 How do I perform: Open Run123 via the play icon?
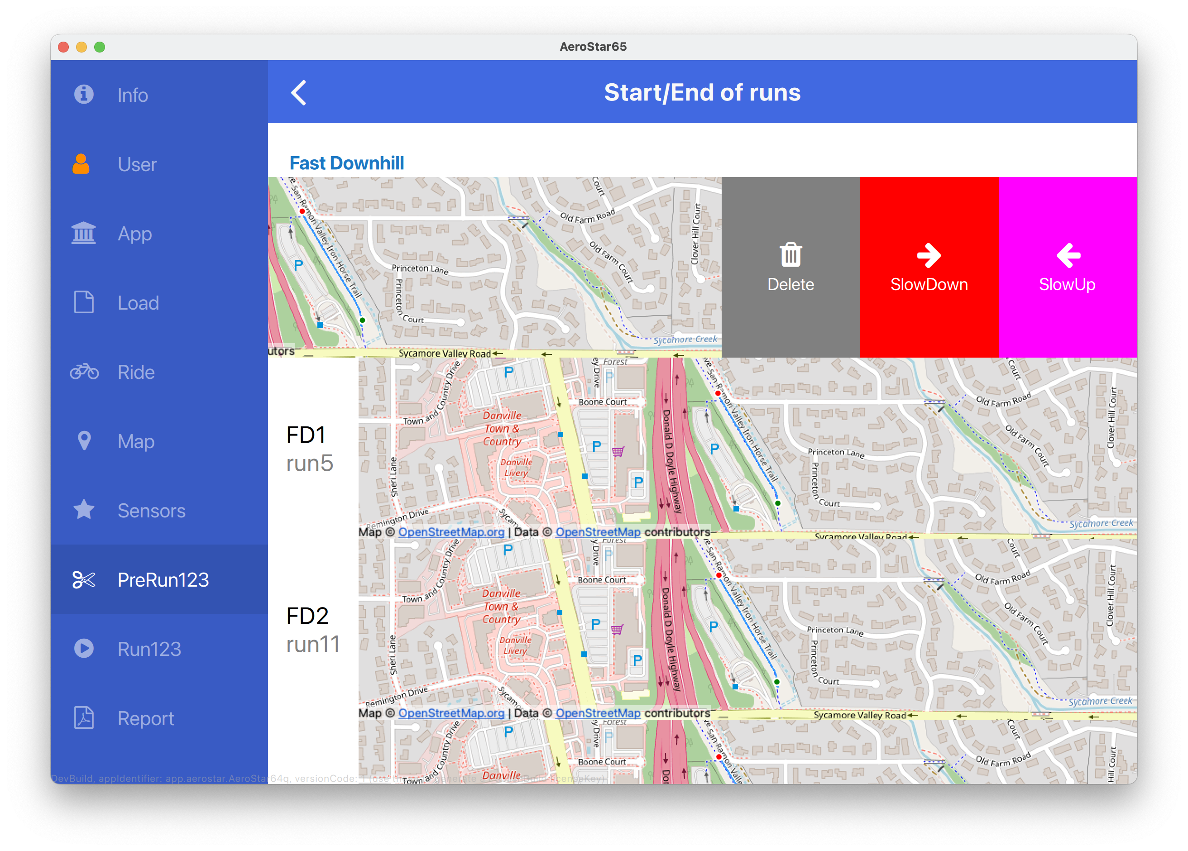[84, 648]
